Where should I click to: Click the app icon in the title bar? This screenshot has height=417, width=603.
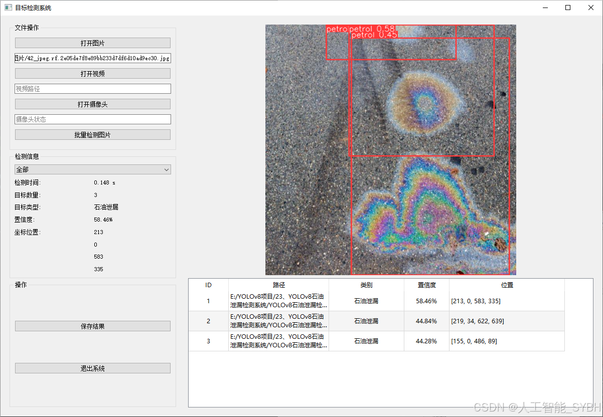8,8
